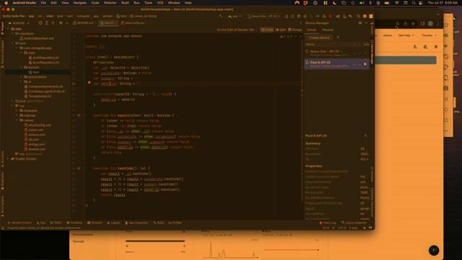Open Device Manager settings gear
462x260 pixels.
360,22
